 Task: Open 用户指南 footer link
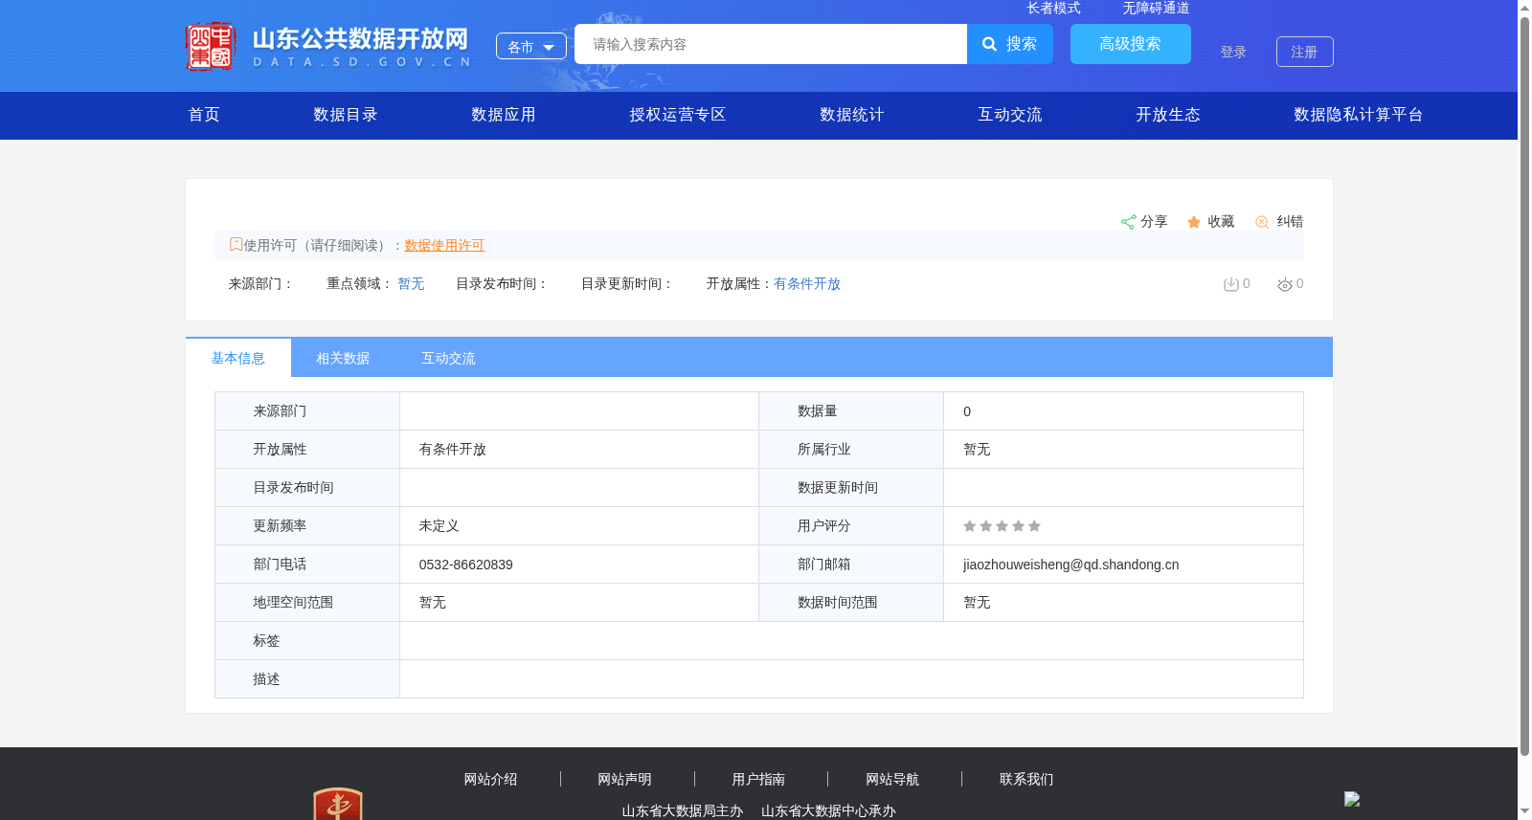coord(758,779)
